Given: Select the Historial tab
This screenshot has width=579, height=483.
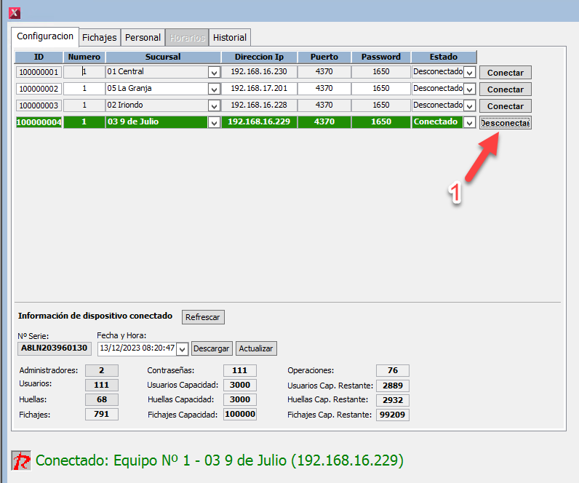Looking at the screenshot, I should [x=230, y=37].
